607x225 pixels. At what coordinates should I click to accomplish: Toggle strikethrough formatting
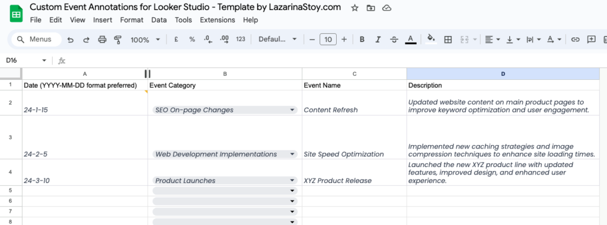click(x=394, y=40)
